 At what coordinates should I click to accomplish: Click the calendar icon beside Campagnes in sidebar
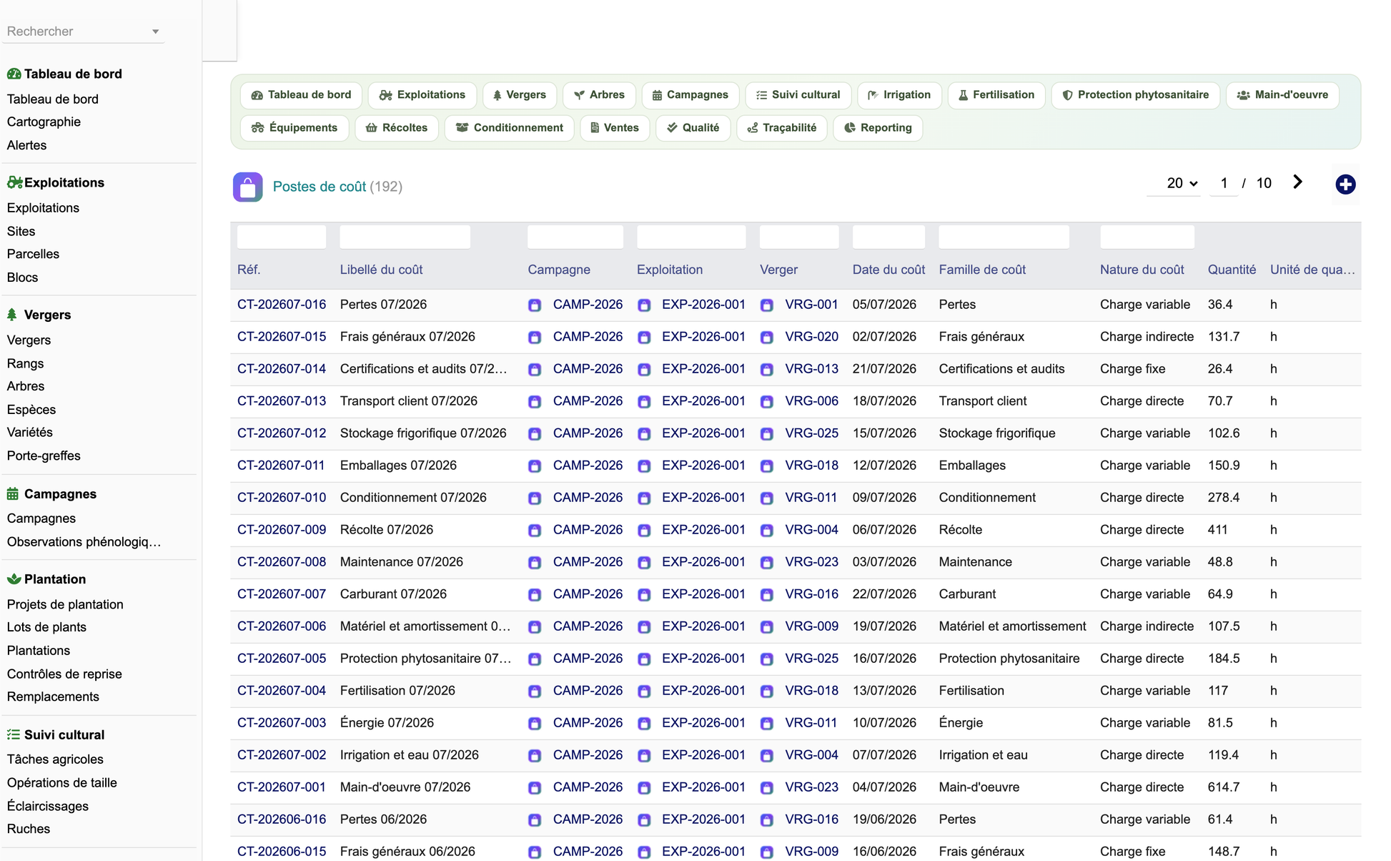13,493
